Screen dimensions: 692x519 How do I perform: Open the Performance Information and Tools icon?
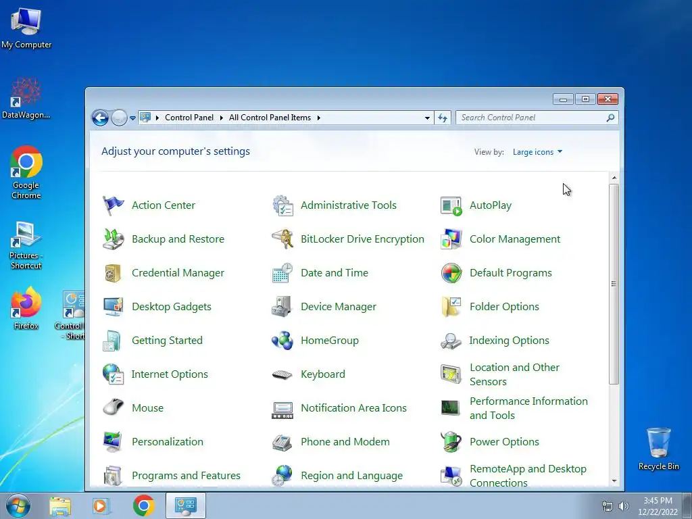coord(451,407)
